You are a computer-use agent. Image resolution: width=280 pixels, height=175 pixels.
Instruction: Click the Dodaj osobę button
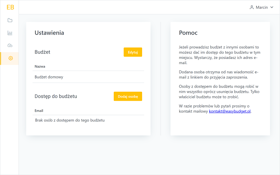click(x=128, y=97)
